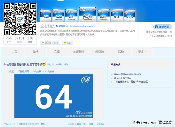Click the company description paragraph
Image resolution: width=175 pixels, height=127 pixels.
pos(87,33)
